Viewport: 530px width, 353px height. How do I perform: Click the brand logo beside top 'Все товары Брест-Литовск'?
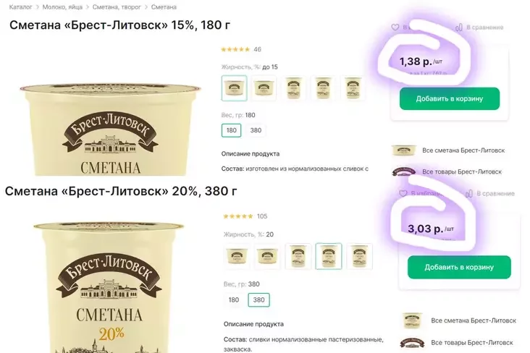pyautogui.click(x=403, y=172)
